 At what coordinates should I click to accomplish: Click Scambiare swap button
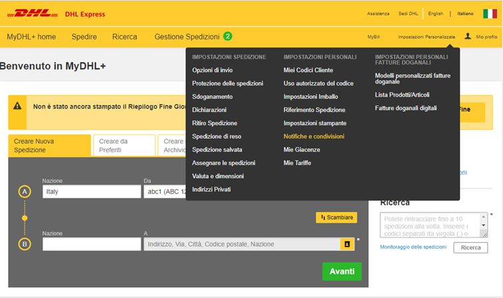click(336, 217)
